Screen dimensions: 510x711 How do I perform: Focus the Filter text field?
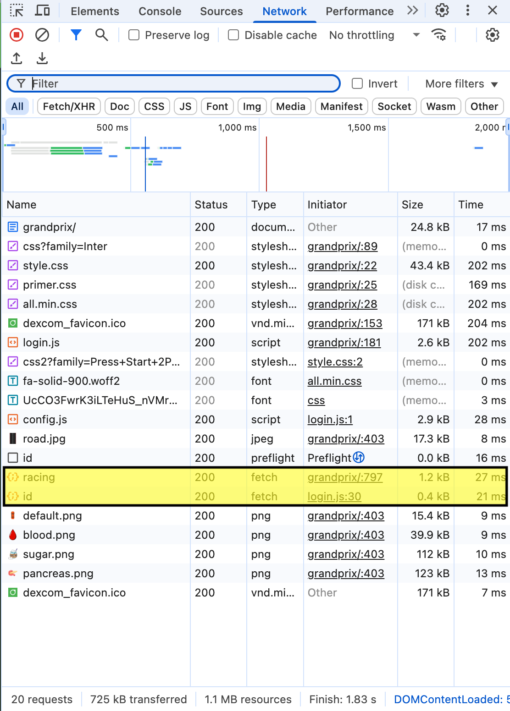[173, 83]
